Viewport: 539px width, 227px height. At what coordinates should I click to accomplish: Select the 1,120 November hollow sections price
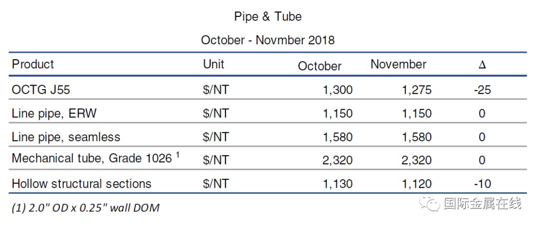tap(417, 184)
